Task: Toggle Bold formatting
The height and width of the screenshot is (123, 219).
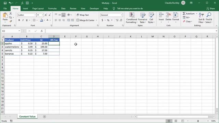Action: coord(19,20)
